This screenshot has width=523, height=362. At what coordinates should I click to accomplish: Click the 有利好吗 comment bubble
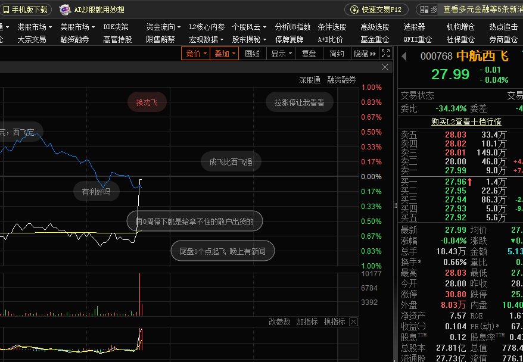coord(96,192)
